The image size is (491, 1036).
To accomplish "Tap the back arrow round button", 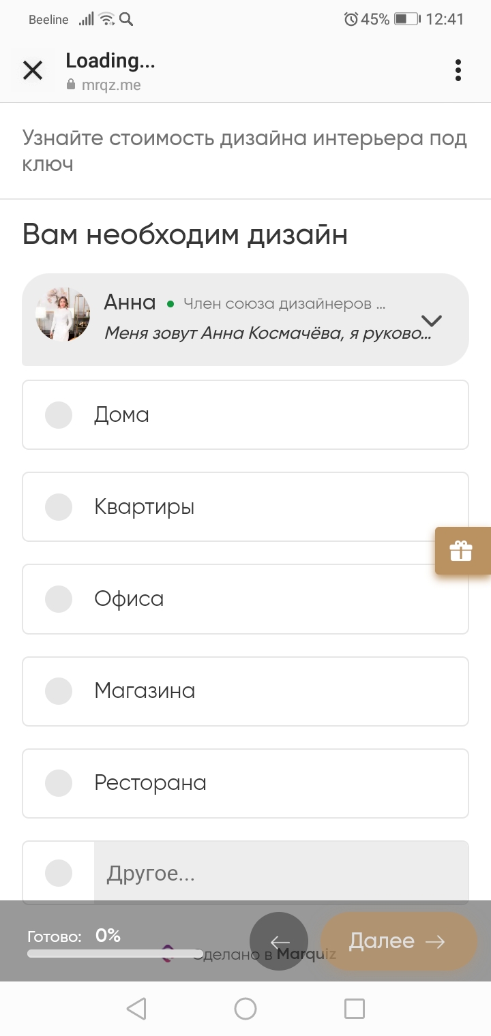I will pos(279,941).
